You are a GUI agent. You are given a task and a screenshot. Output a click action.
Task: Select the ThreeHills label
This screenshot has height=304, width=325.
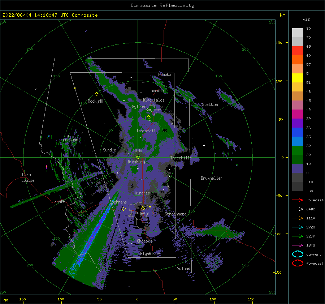181,158
